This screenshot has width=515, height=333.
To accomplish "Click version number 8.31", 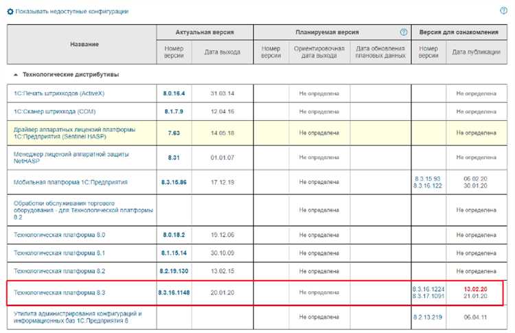I will pos(174,158).
